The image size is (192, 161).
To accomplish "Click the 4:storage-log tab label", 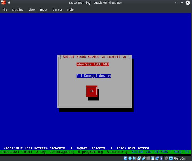I will tap(62, 152).
